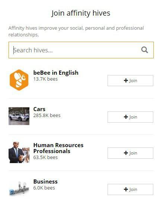Image resolution: width=163 pixels, height=201 pixels.
Task: Join the Business hive
Action: 130,189
